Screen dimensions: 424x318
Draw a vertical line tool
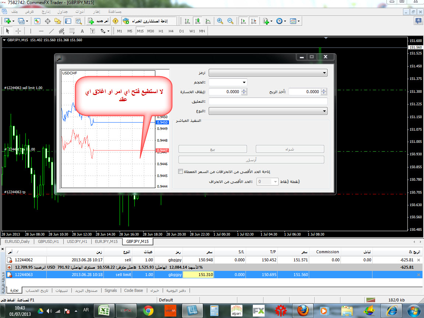31,31
